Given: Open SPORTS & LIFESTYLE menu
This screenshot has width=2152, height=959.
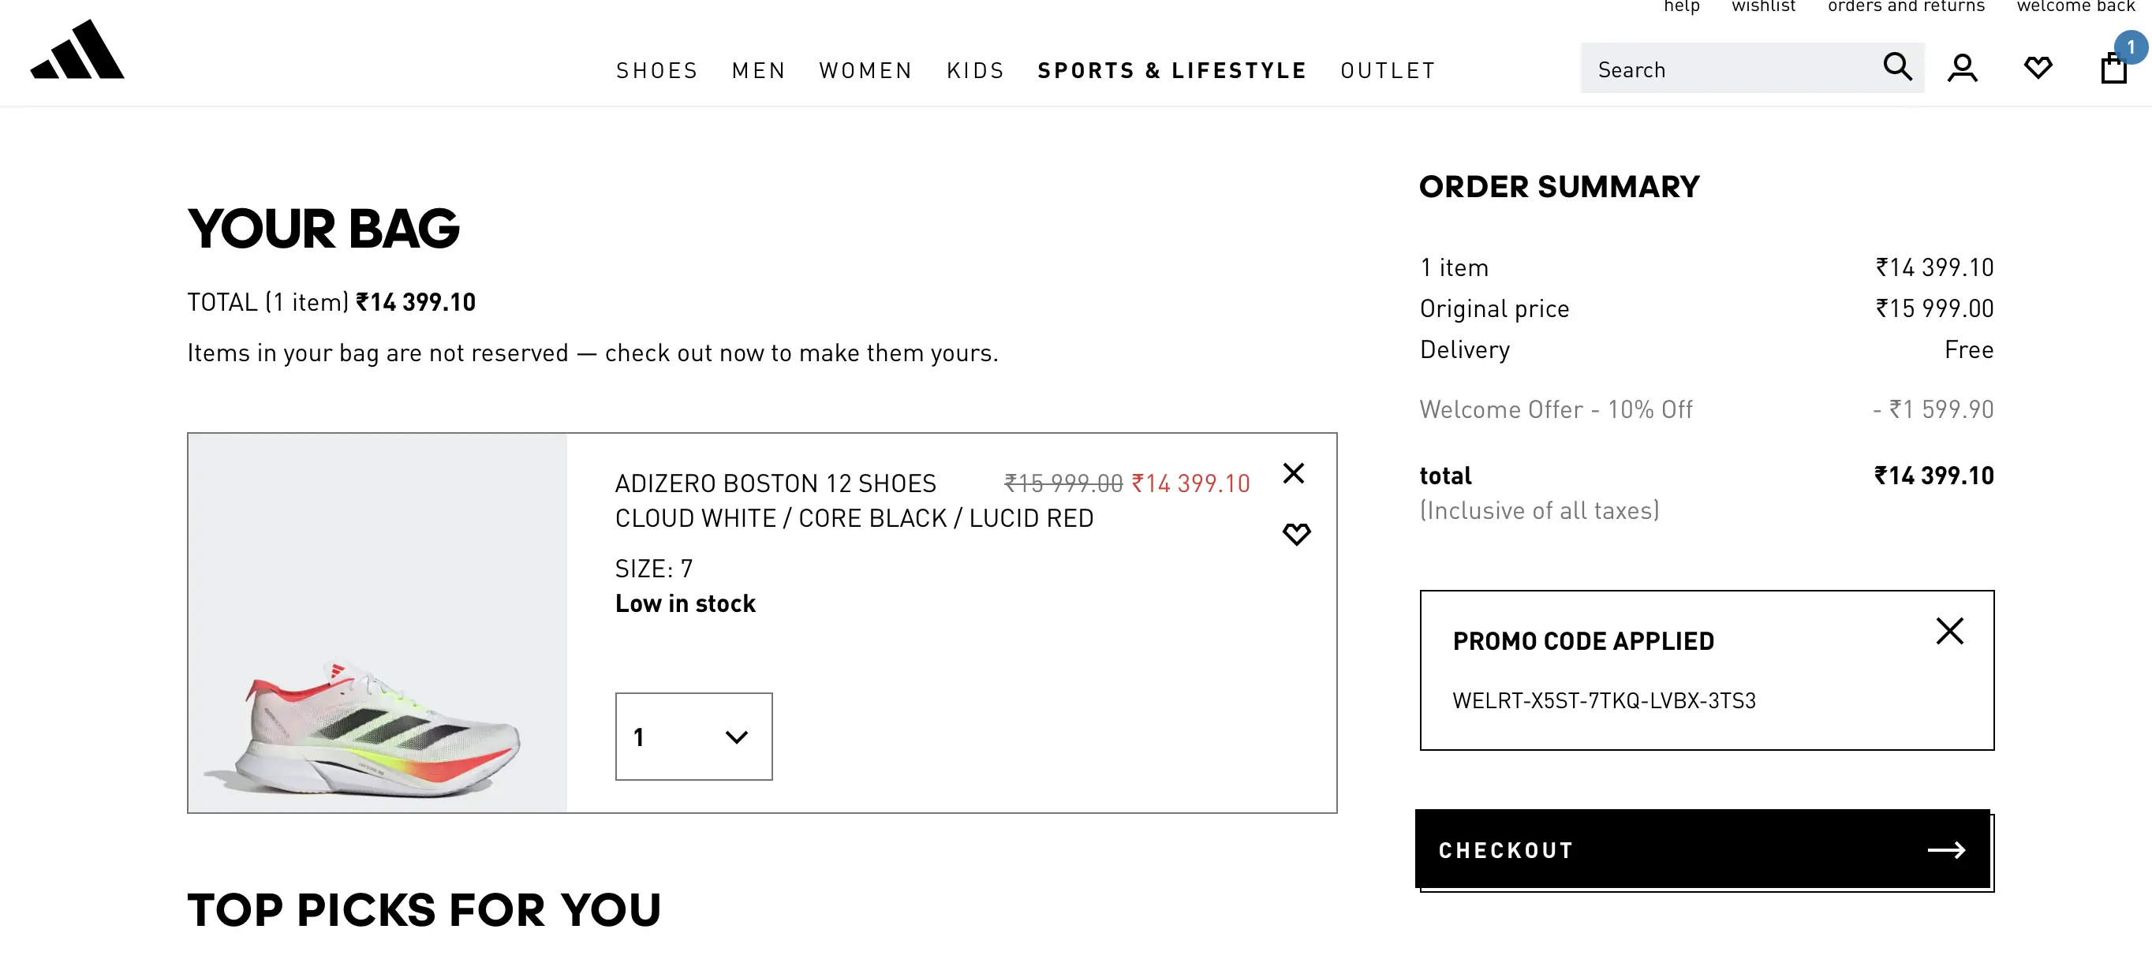Looking at the screenshot, I should click(1172, 71).
